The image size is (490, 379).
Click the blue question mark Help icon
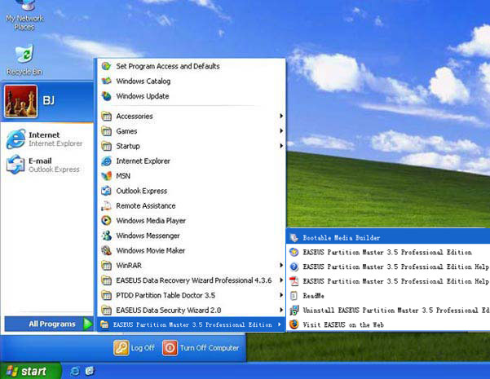coord(294,267)
